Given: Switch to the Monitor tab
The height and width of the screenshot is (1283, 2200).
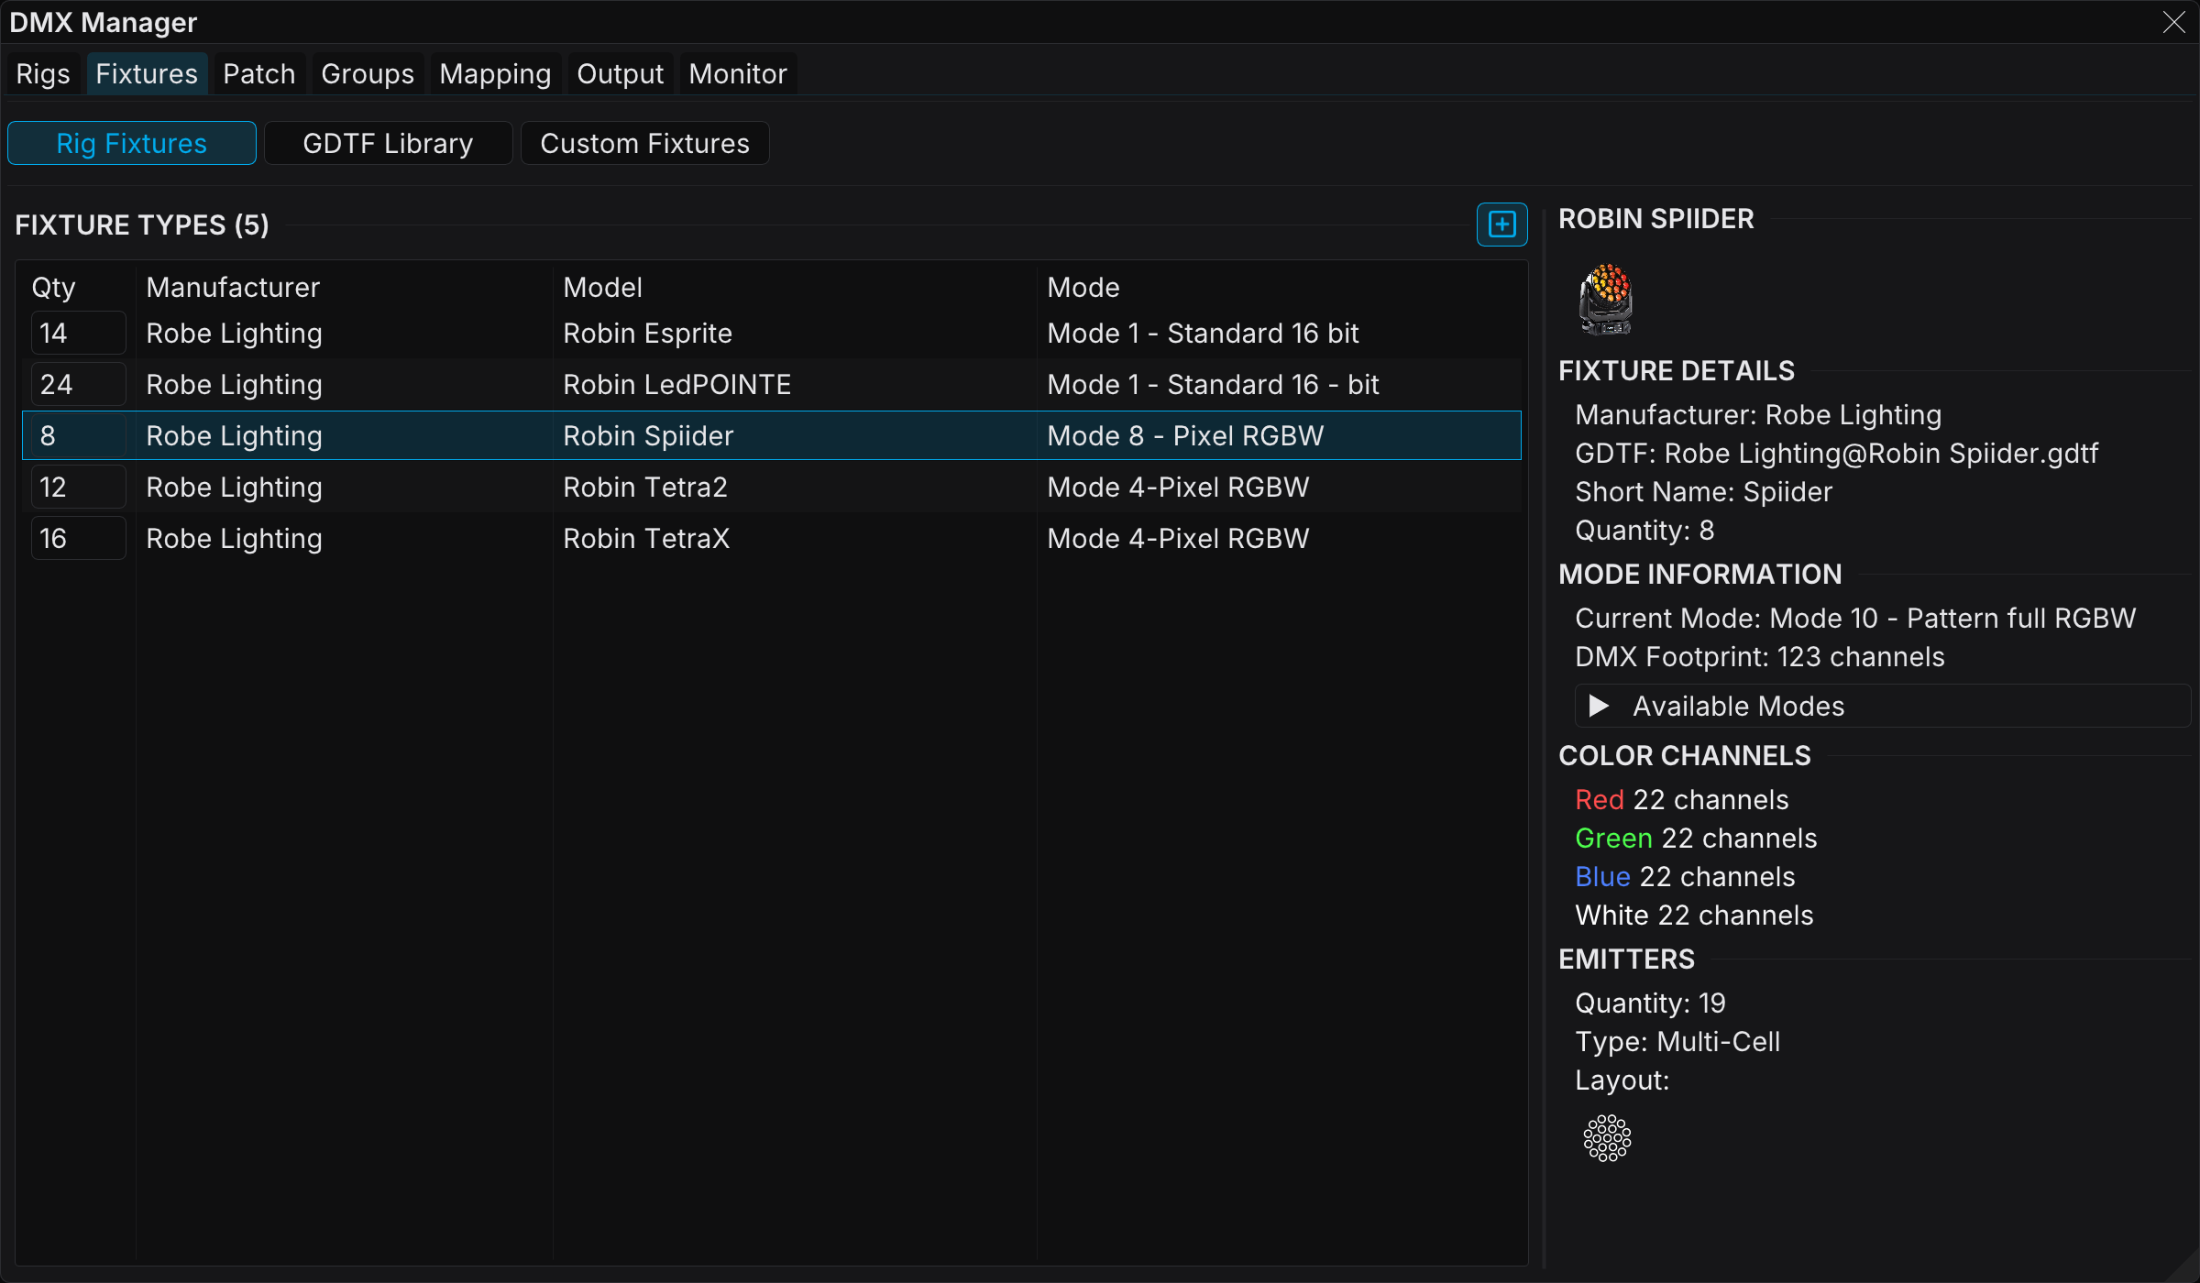Looking at the screenshot, I should pyautogui.click(x=738, y=73).
